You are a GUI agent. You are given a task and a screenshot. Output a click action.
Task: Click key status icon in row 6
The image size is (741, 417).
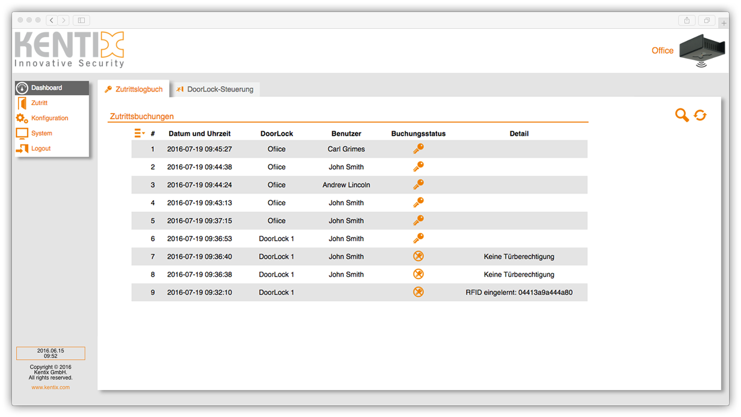(x=418, y=238)
